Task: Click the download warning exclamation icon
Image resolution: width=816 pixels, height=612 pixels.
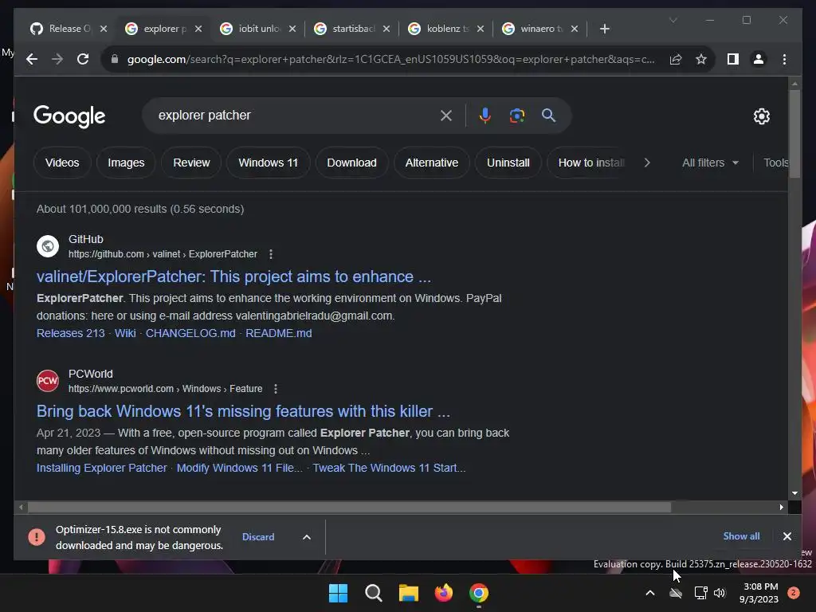Action: click(37, 536)
